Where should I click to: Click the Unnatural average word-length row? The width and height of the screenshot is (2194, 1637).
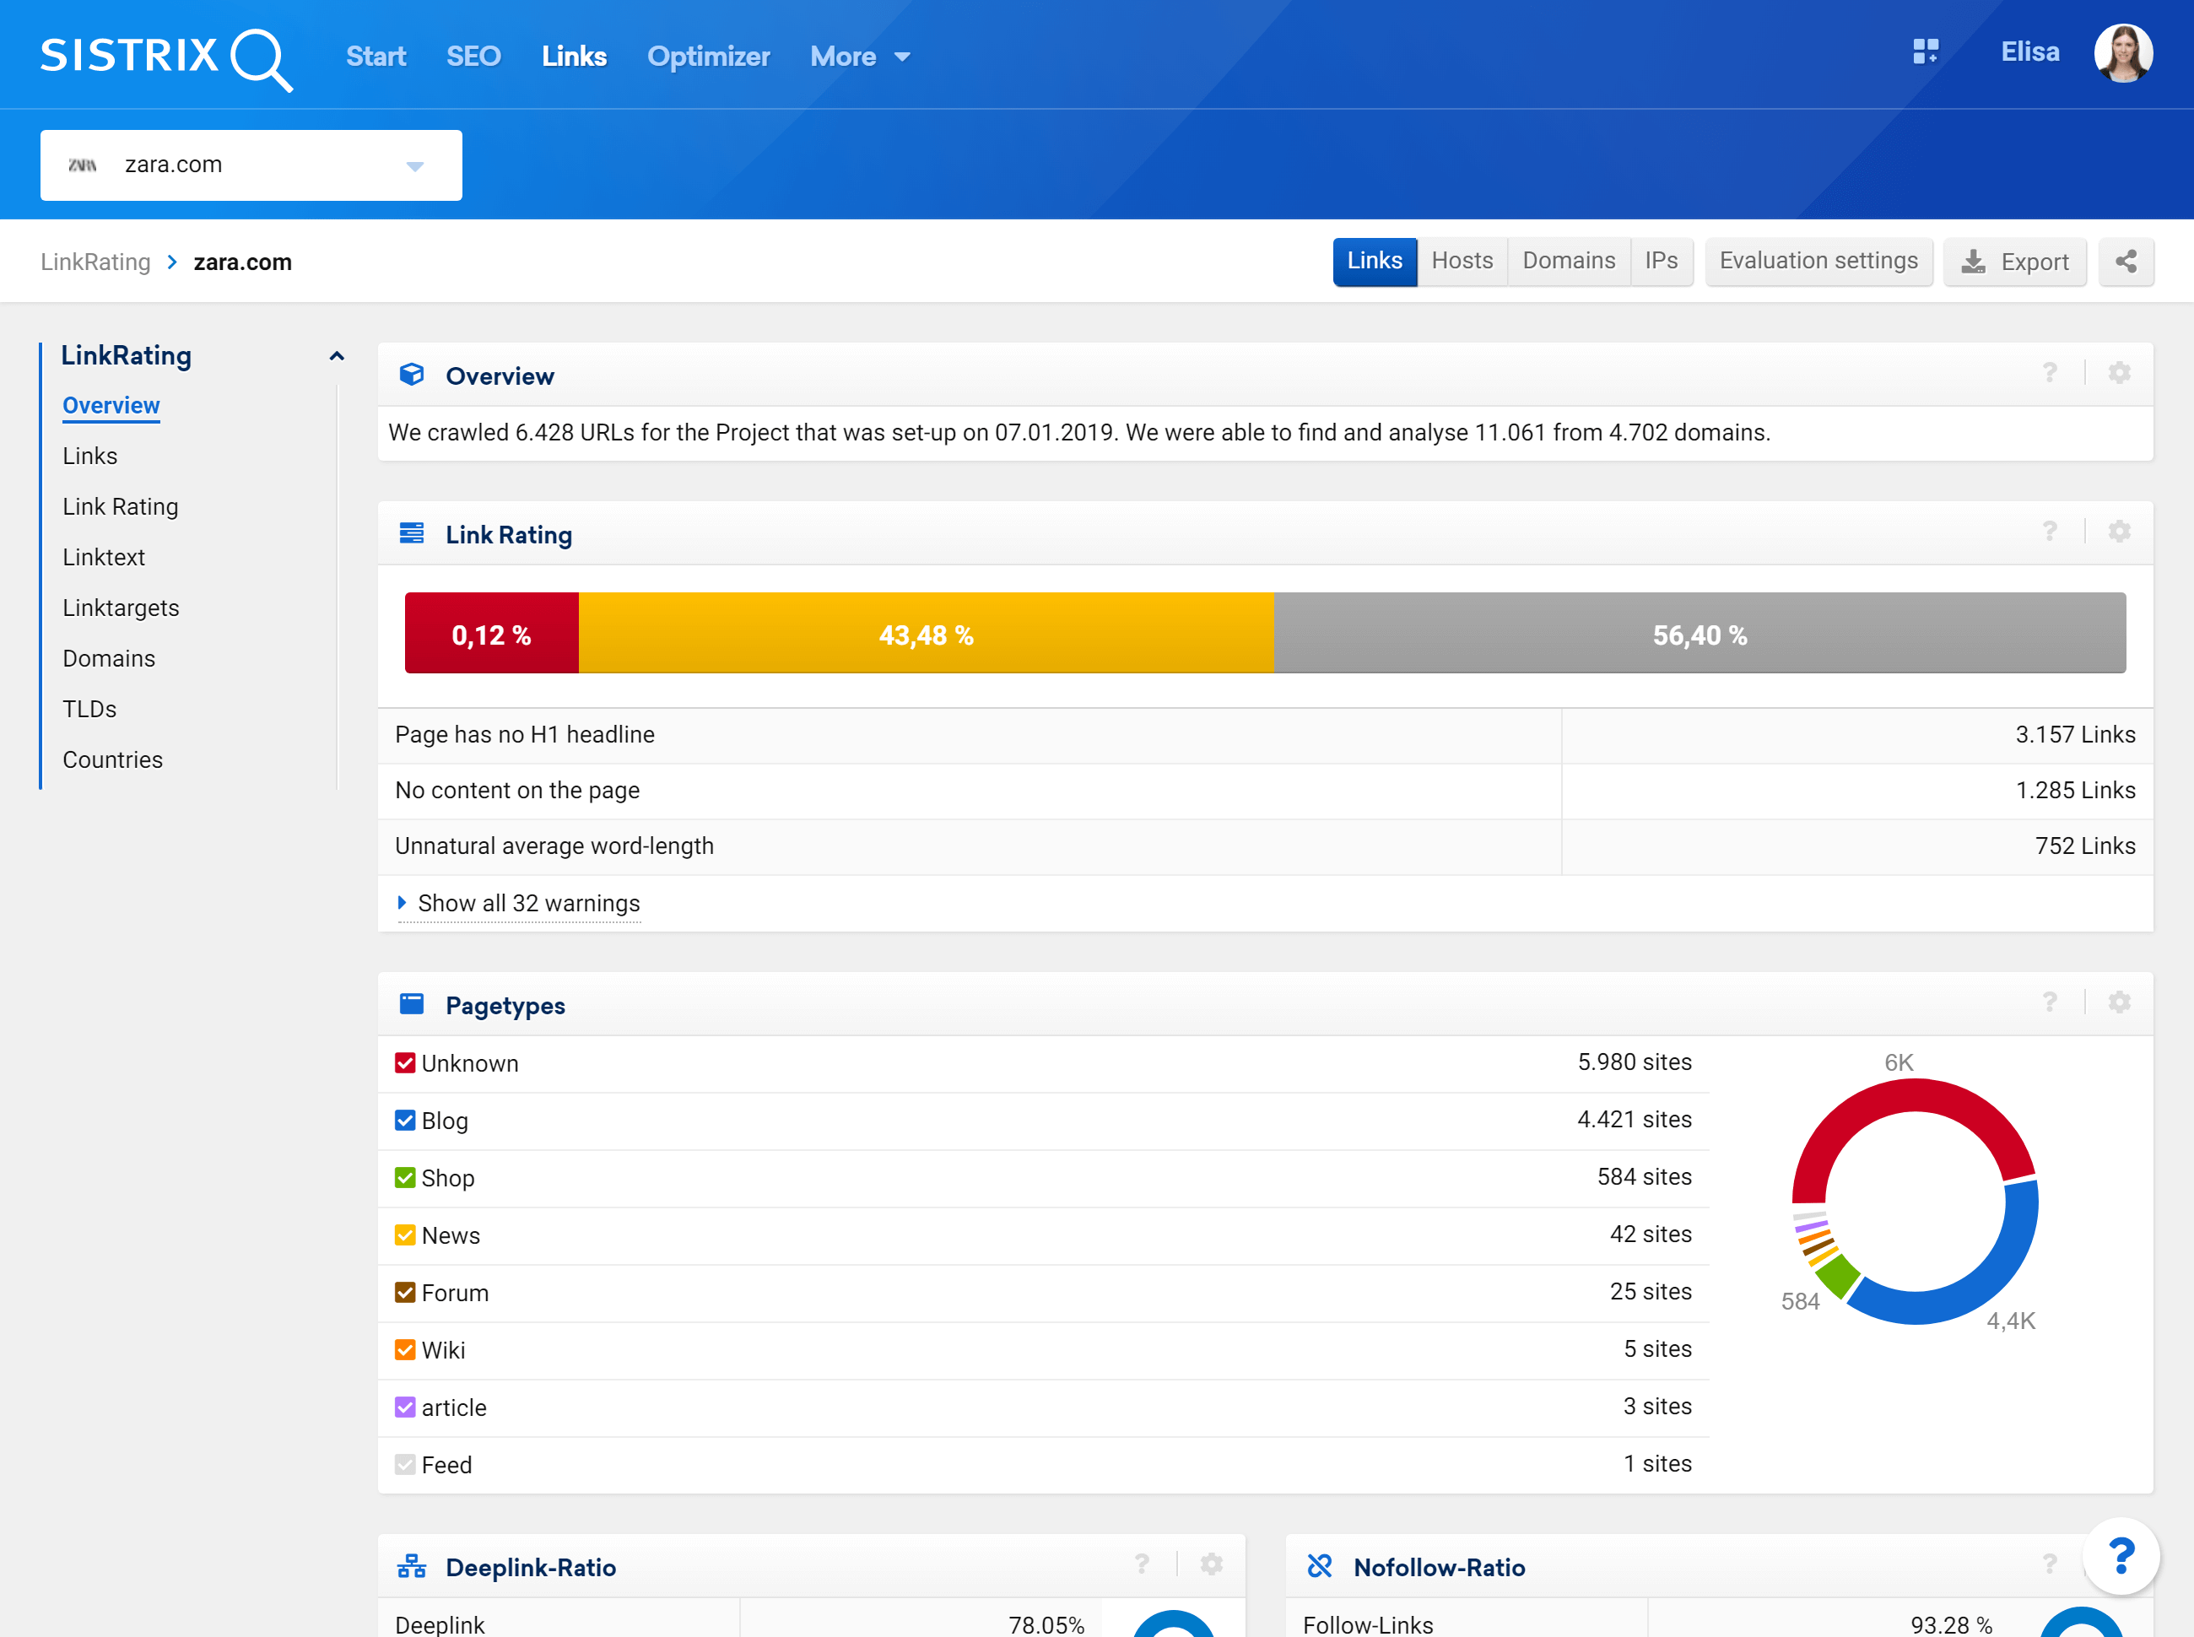coord(1264,846)
